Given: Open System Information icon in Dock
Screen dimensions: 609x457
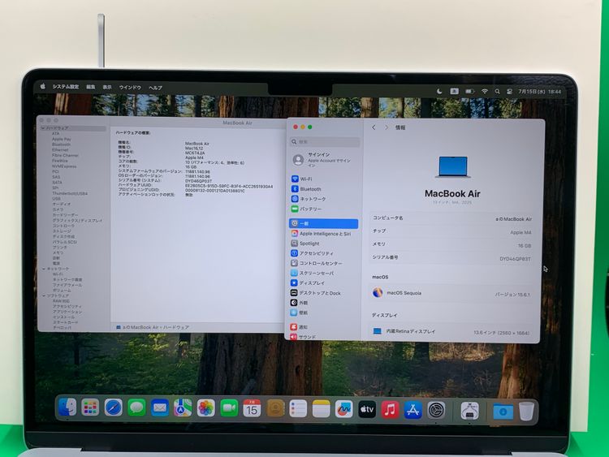Looking at the screenshot, I should pos(469,411).
